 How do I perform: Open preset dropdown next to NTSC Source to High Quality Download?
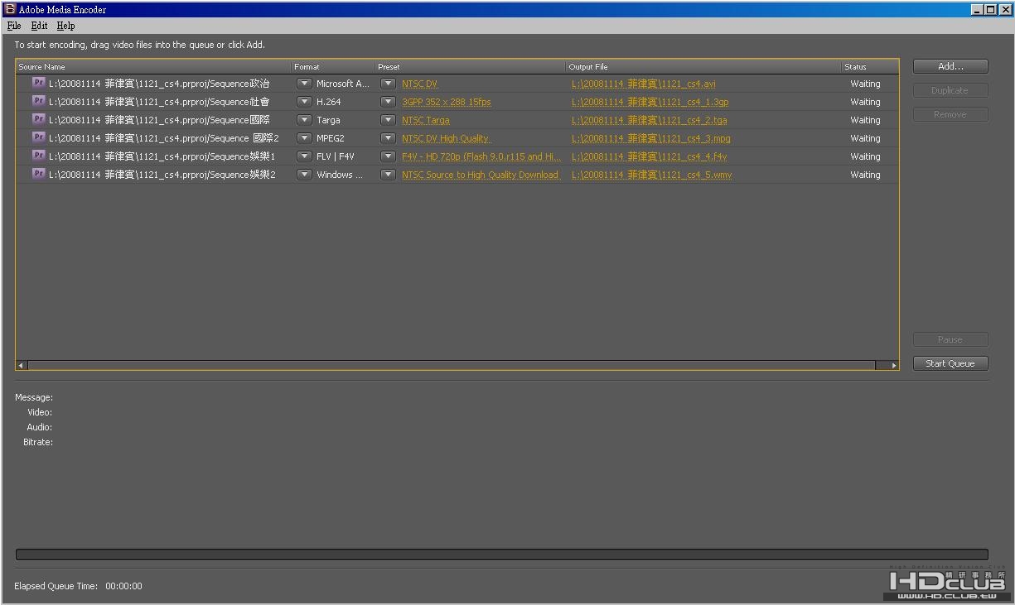point(388,175)
